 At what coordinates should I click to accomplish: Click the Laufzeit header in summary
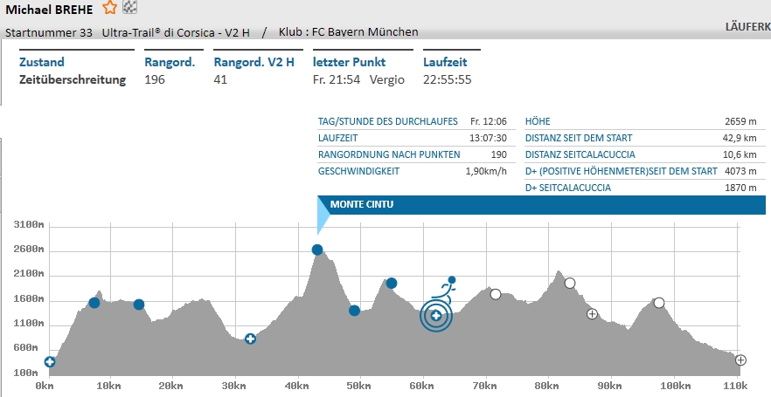[445, 62]
